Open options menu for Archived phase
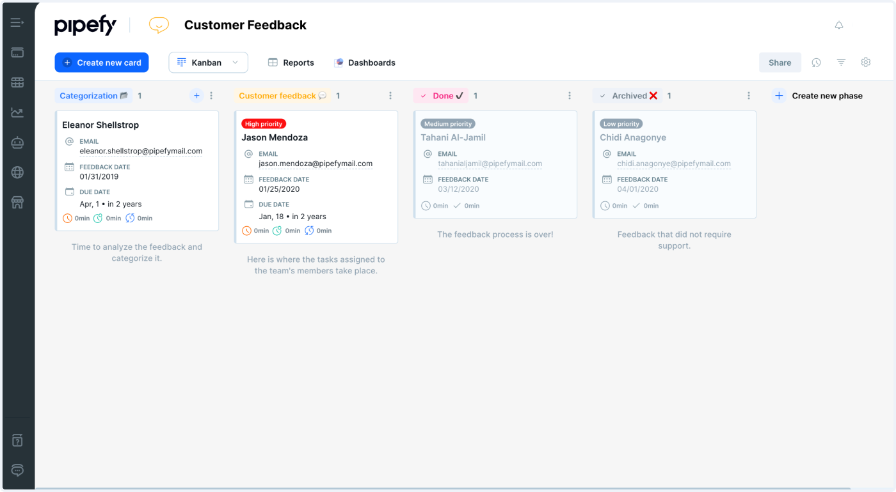The image size is (896, 492). click(x=749, y=95)
